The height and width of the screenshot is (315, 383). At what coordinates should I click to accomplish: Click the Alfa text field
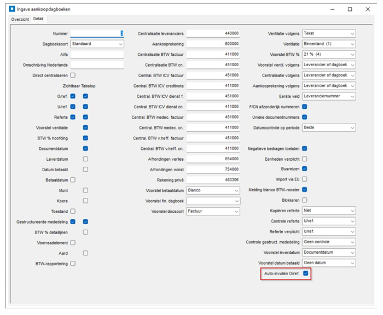click(x=97, y=55)
